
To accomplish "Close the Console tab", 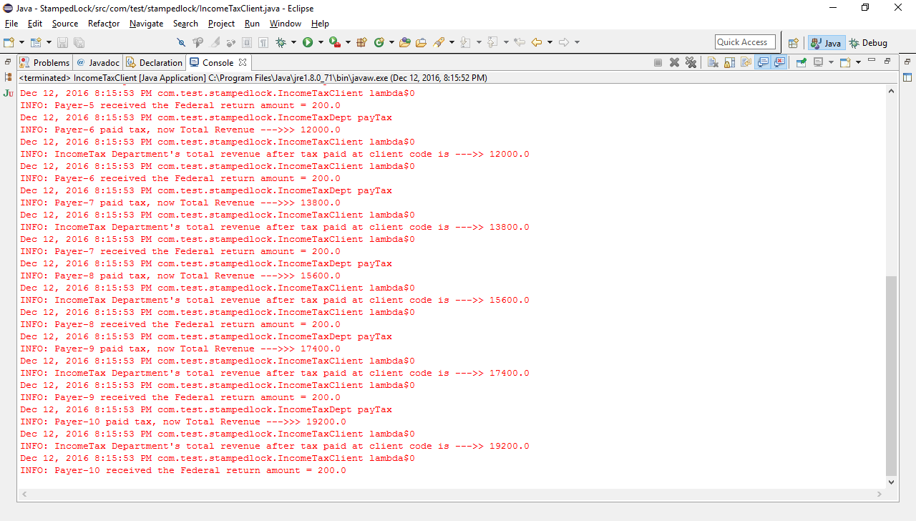I will 243,62.
